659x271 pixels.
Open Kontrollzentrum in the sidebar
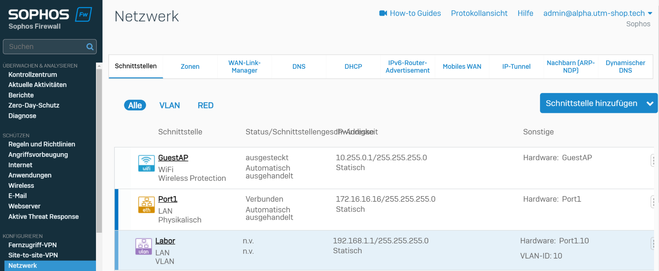click(x=33, y=75)
